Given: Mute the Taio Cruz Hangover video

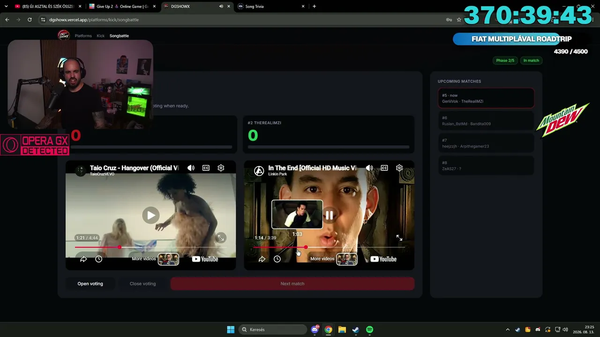Looking at the screenshot, I should click(x=191, y=168).
